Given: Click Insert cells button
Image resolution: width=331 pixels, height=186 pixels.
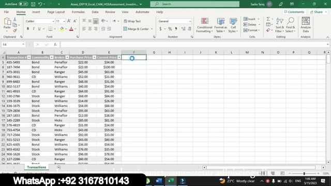Looking at the screenshot, I should (x=249, y=19).
